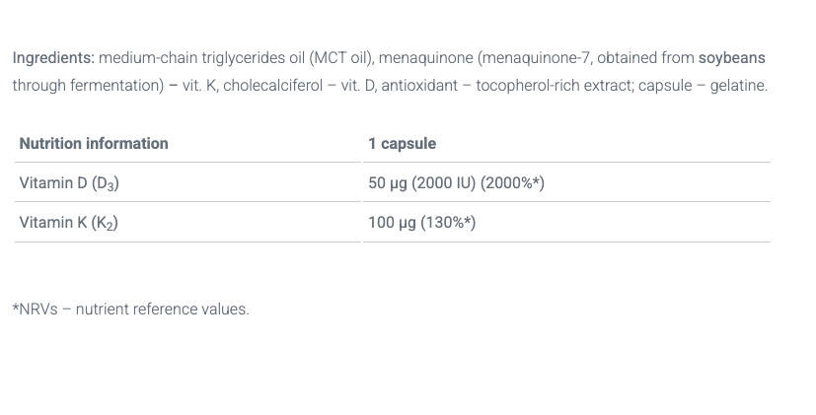The width and height of the screenshot is (816, 415).
Task: Click the "1 capsule" column header
Action: click(x=402, y=144)
